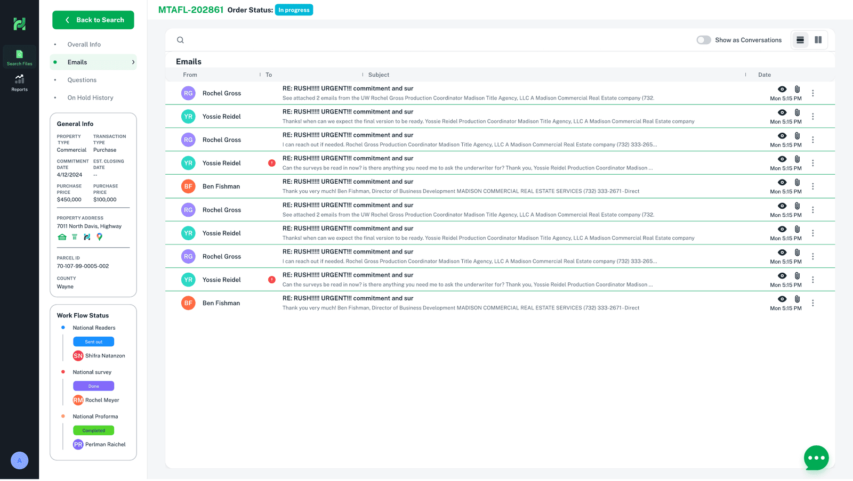Toggle Show as Conversations switch
This screenshot has width=853, height=481.
click(x=704, y=40)
